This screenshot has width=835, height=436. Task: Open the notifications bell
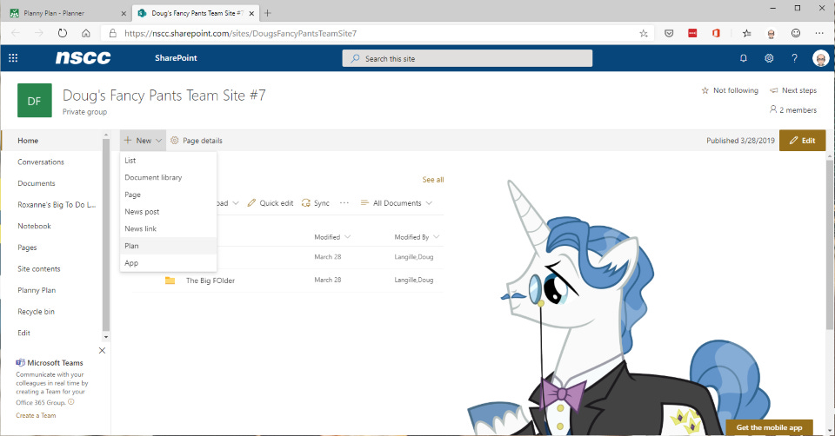[744, 58]
